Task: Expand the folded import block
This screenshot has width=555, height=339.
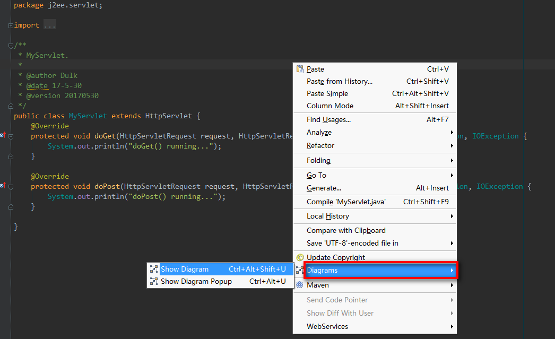Action: [11, 25]
